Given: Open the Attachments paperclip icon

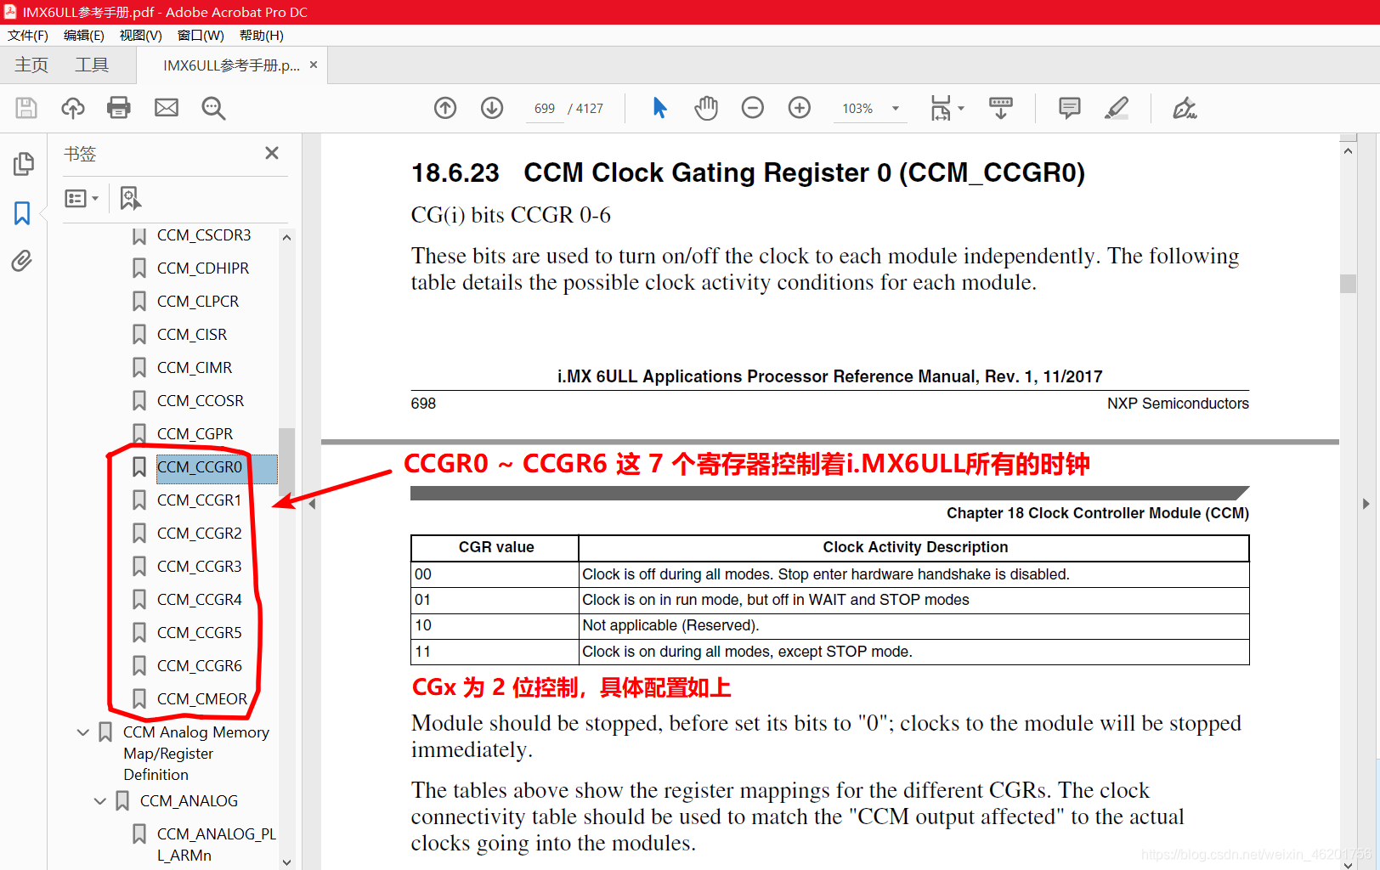Looking at the screenshot, I should (x=22, y=261).
